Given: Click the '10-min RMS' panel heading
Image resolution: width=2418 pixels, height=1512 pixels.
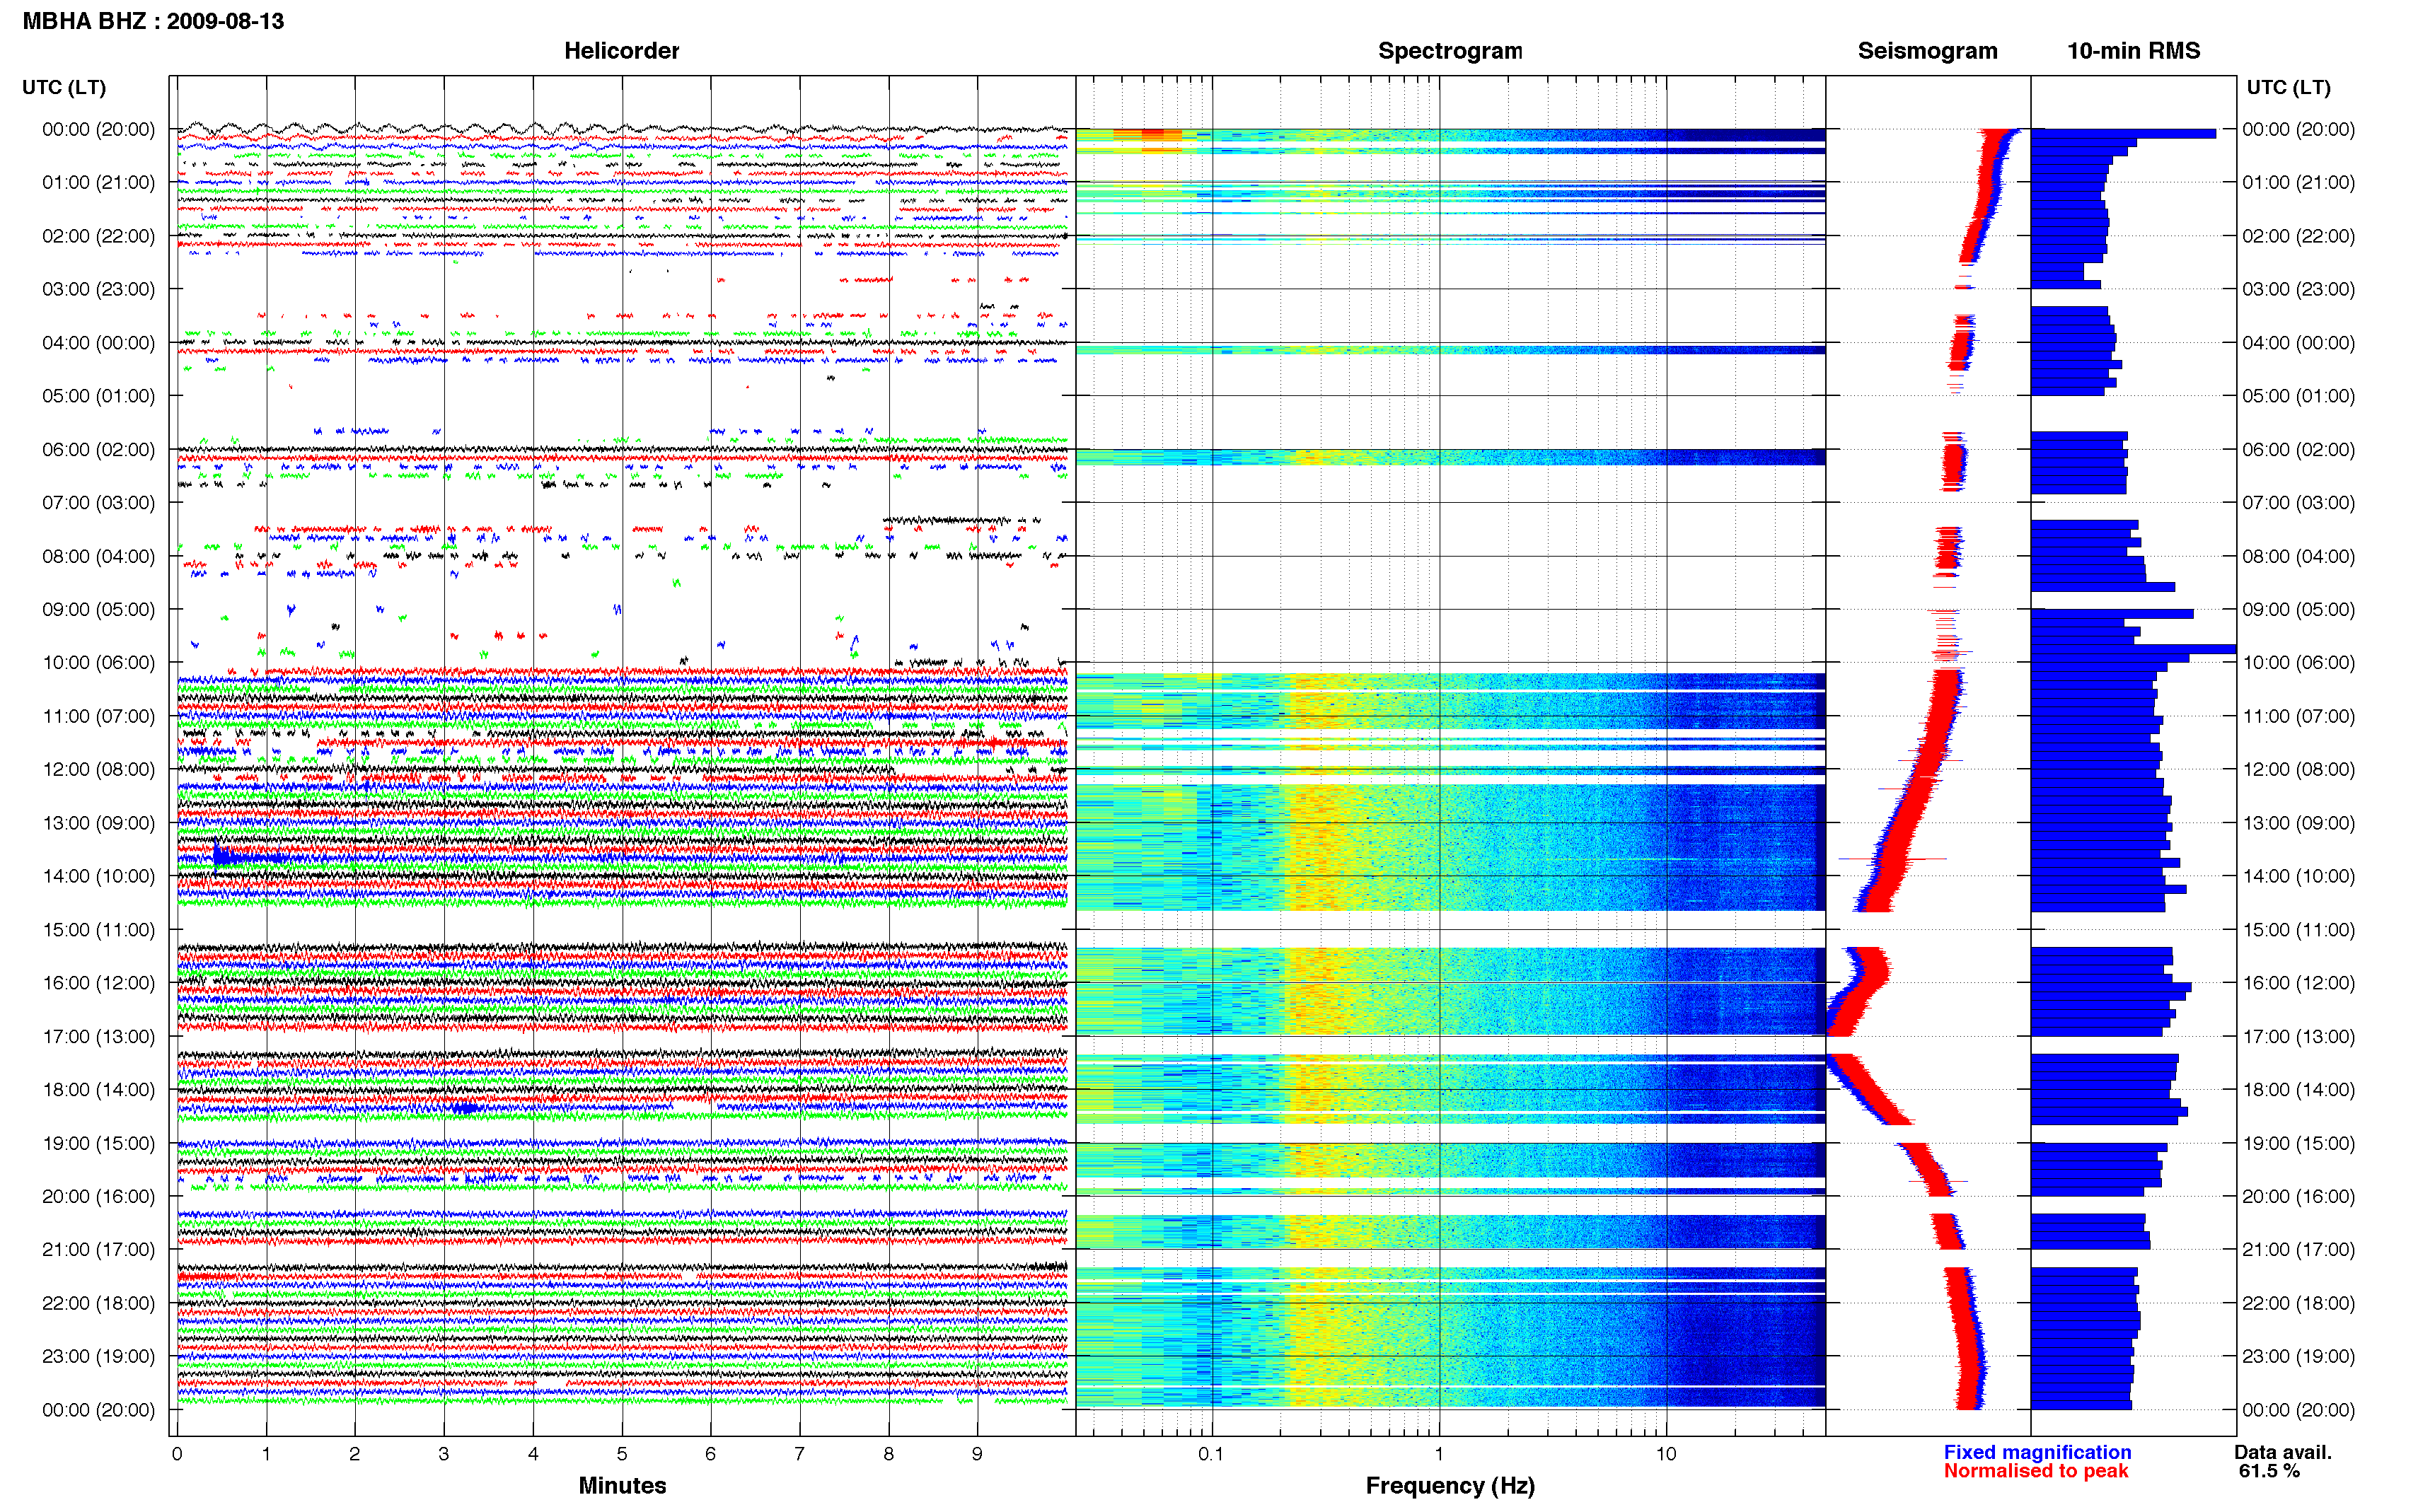Looking at the screenshot, I should click(x=2133, y=51).
